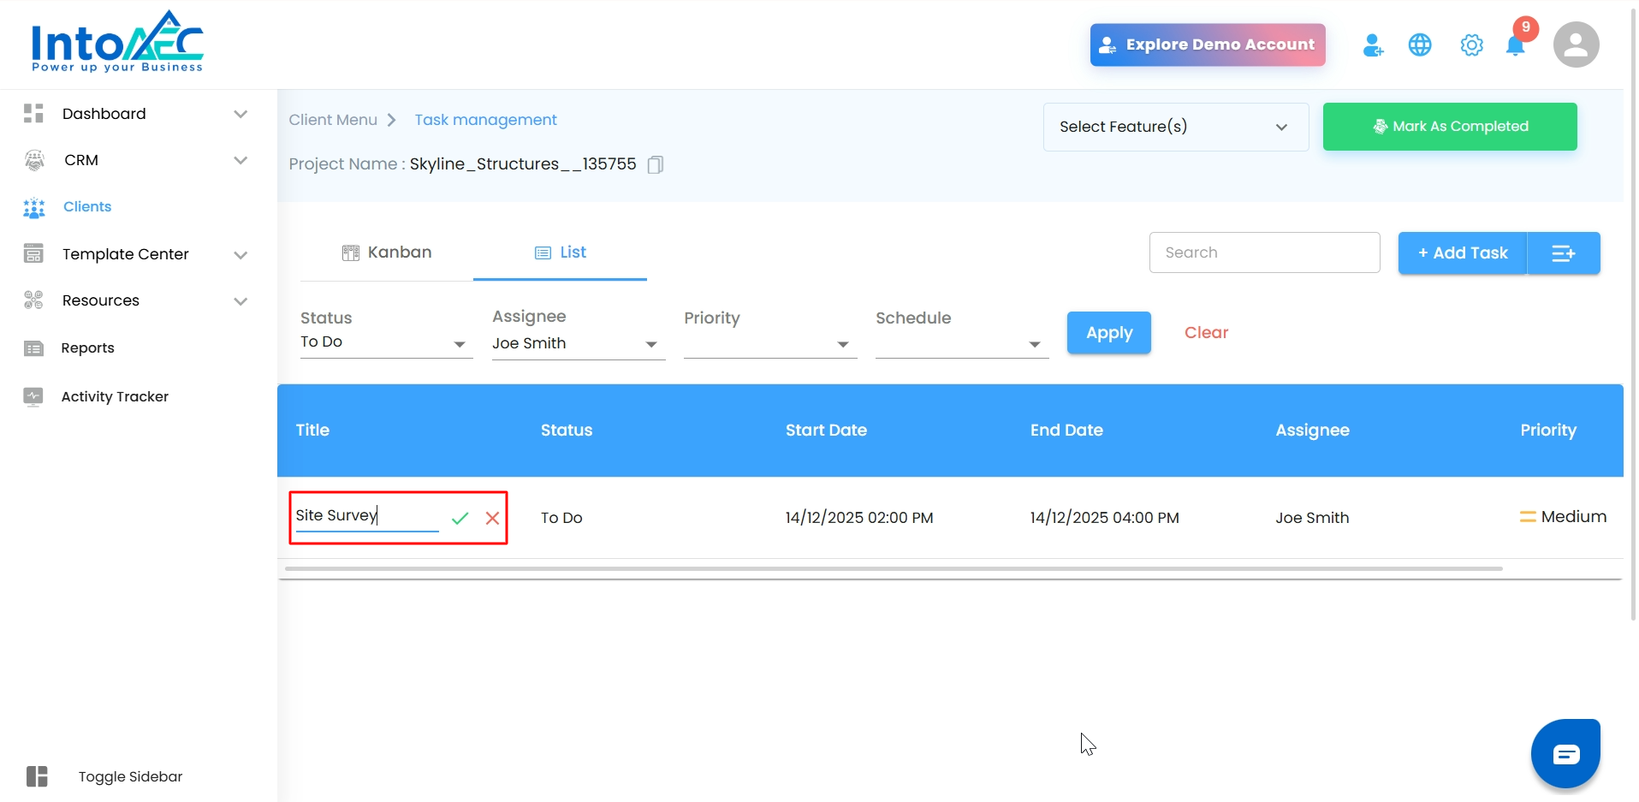1639x802 pixels.
Task: Click the Dashboard grid icon in sidebar
Action: [x=33, y=114]
